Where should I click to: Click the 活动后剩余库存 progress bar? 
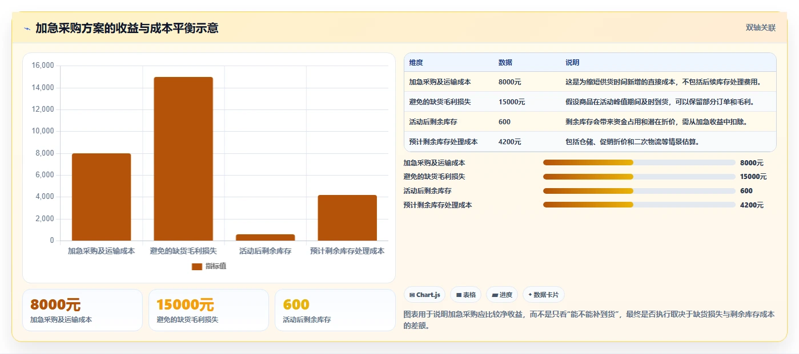pos(639,191)
